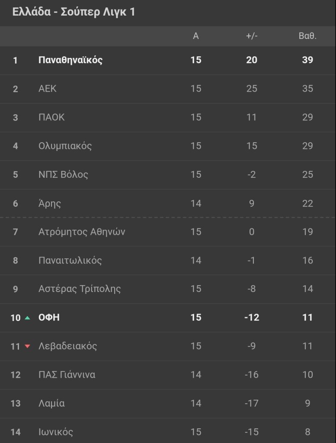The image size is (336, 443).
Task: Click the green up arrow beside position 10
Action: (28, 318)
